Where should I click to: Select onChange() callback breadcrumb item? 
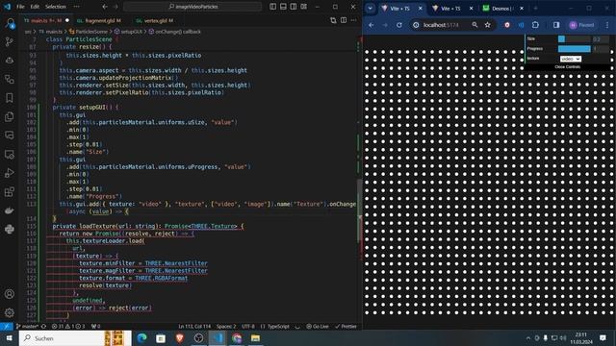coord(174,32)
